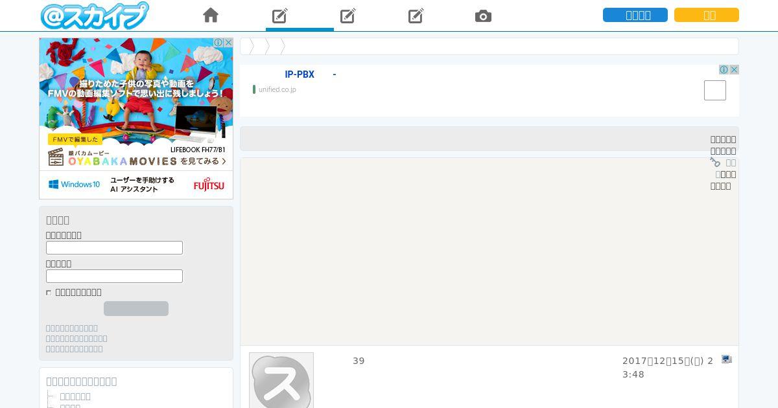
Task: Click the AdChoices info icon on Fujitsu ad
Action: tap(218, 43)
